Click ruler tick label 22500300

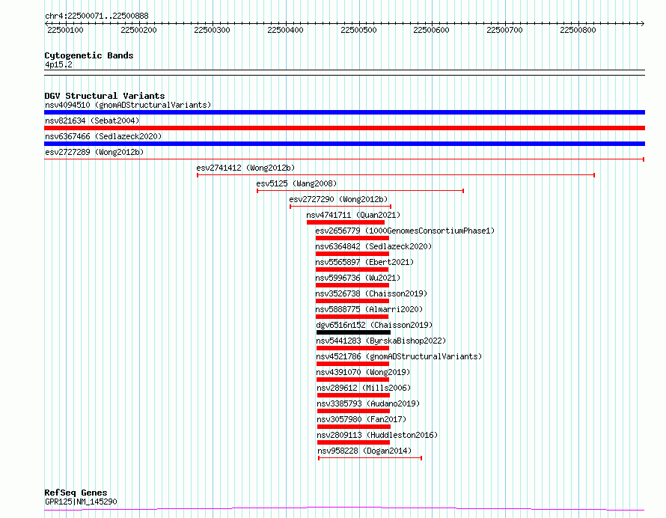(x=212, y=30)
